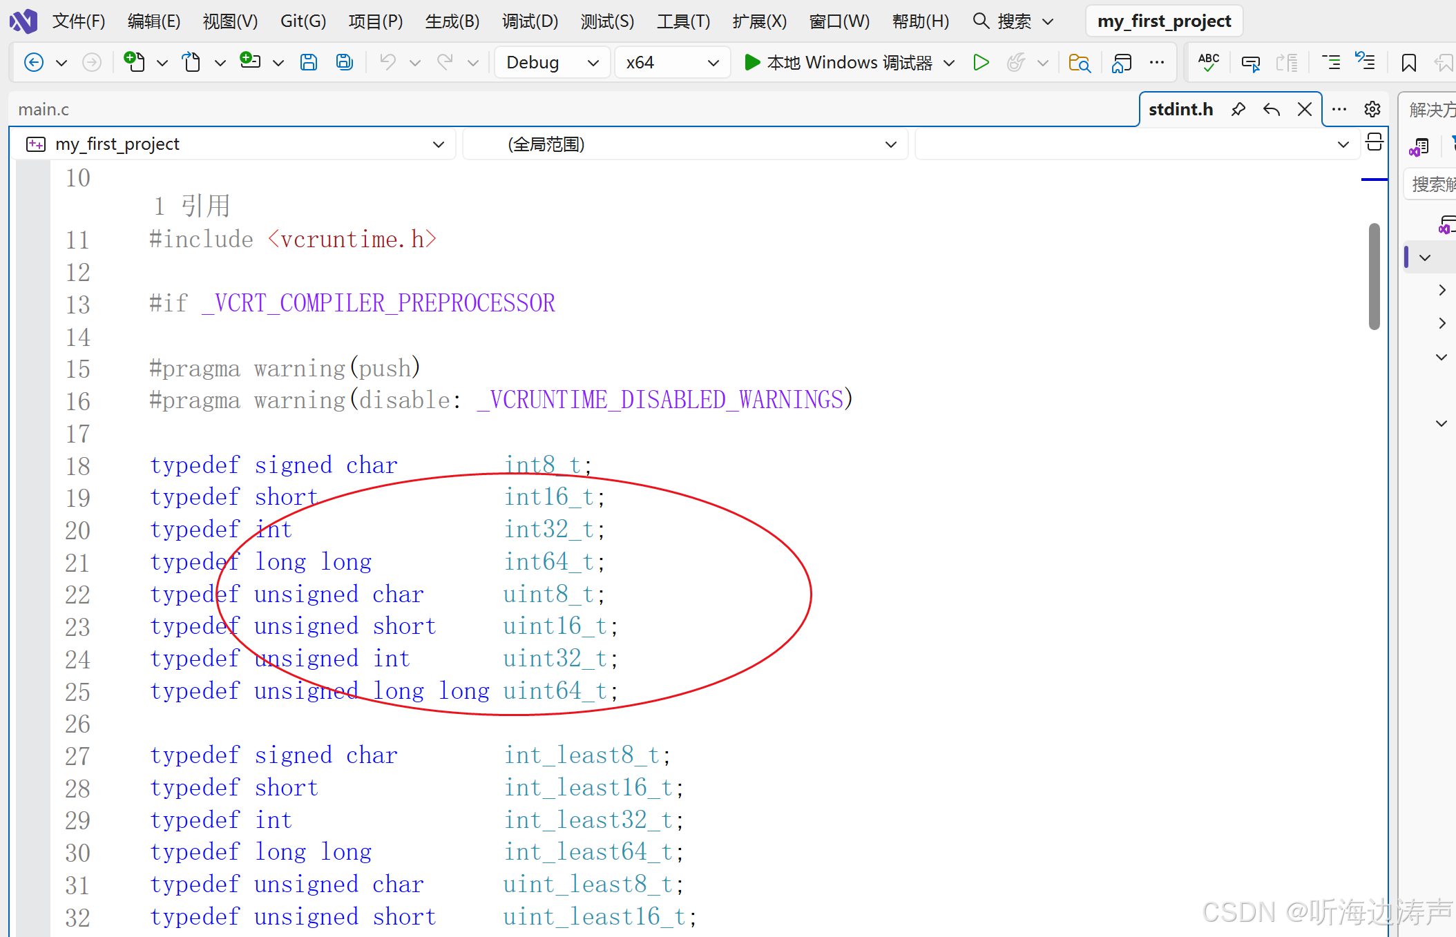Open the 文件(F) menu
Screen dimensions: 1456x937
(79, 21)
